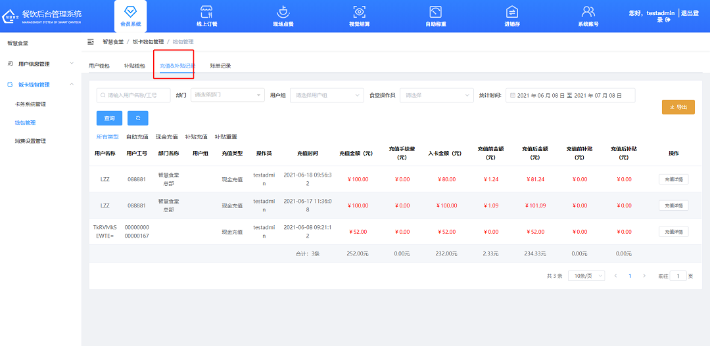This screenshot has height=346, width=710.
Task: Open 充值详情 for the first LZZ record
Action: [673, 179]
